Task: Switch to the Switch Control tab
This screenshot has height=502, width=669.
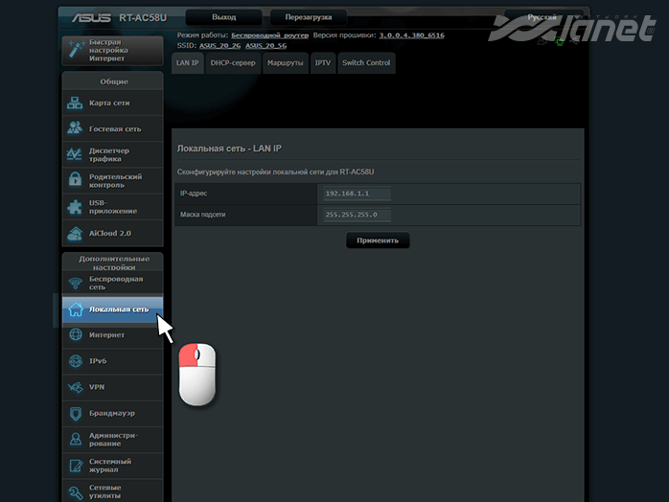Action: click(x=365, y=63)
